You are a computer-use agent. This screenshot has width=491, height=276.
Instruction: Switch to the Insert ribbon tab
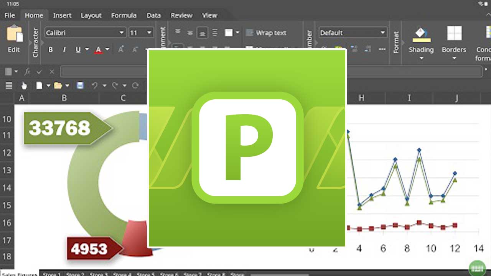pyautogui.click(x=62, y=16)
